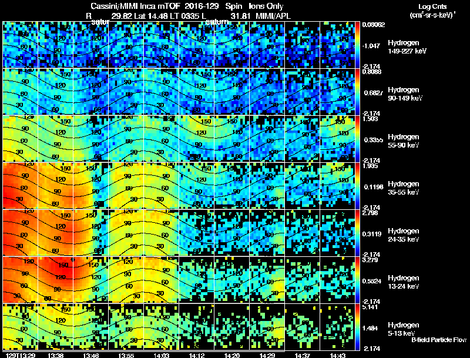This screenshot has width=470, height=358.
Task: Click the '14:29' time axis label
Action: click(x=267, y=355)
